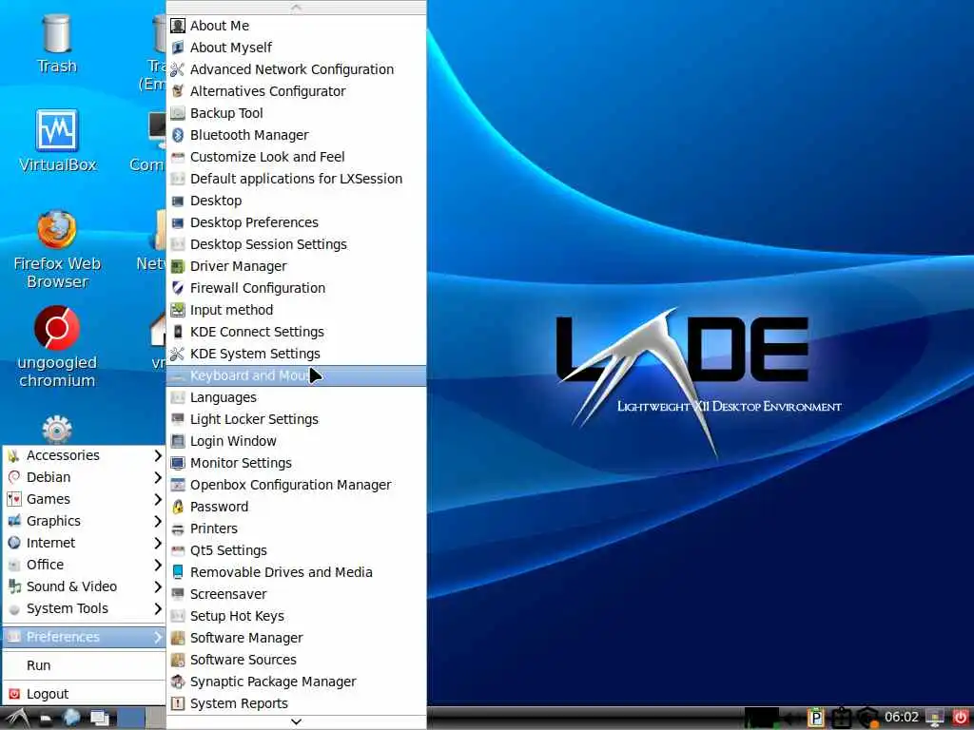
Task: Open Customize Look and Feel
Action: click(x=297, y=157)
